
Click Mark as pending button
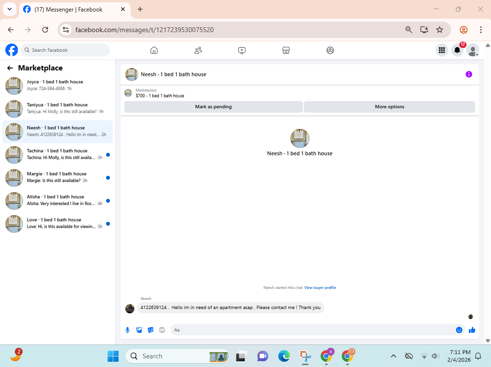(213, 106)
